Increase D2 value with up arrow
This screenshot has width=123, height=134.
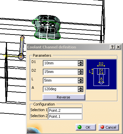pos(81,71)
